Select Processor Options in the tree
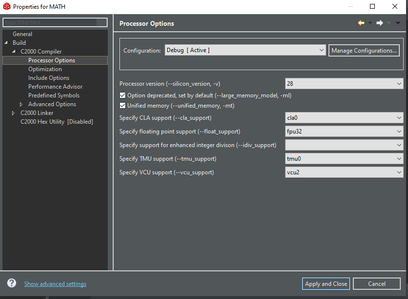Screen dimensions: 408x299 click(52, 60)
